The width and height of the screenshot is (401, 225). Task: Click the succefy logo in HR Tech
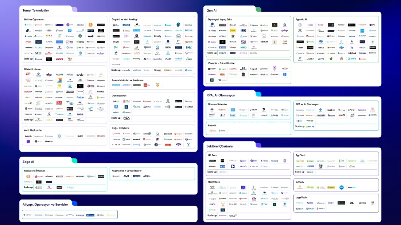click(243, 166)
